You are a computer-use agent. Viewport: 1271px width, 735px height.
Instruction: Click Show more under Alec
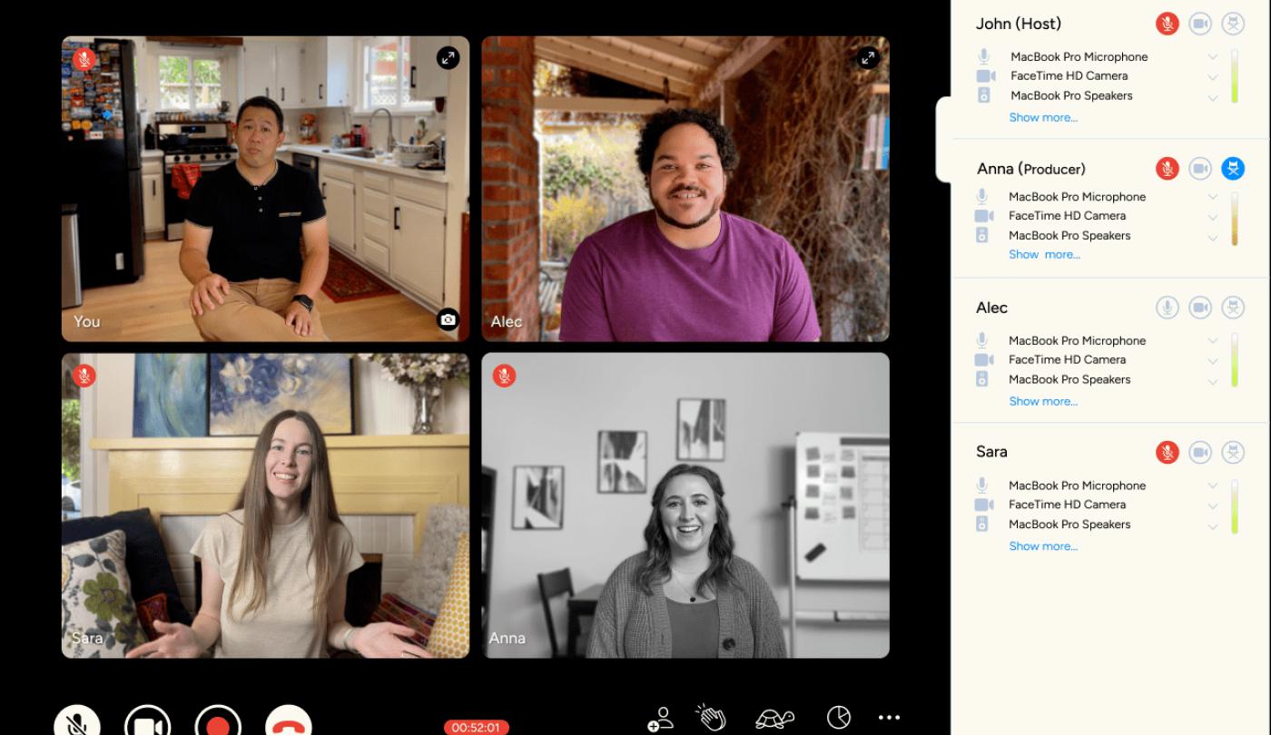[x=1043, y=401]
